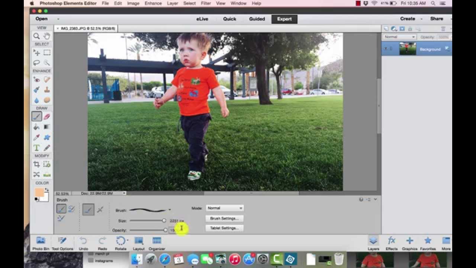Click the brush Opacity slider handle
This screenshot has height=268, width=476.
click(165, 230)
